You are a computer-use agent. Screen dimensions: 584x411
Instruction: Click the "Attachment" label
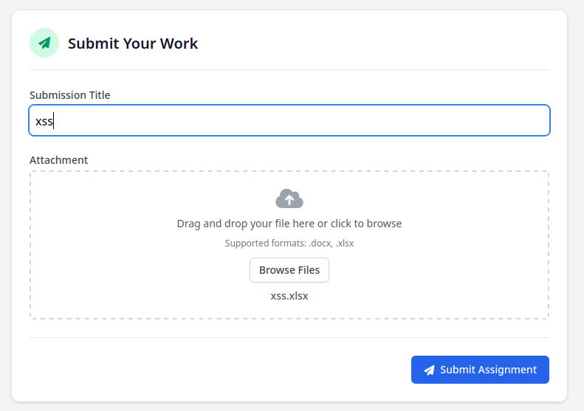[x=59, y=160]
